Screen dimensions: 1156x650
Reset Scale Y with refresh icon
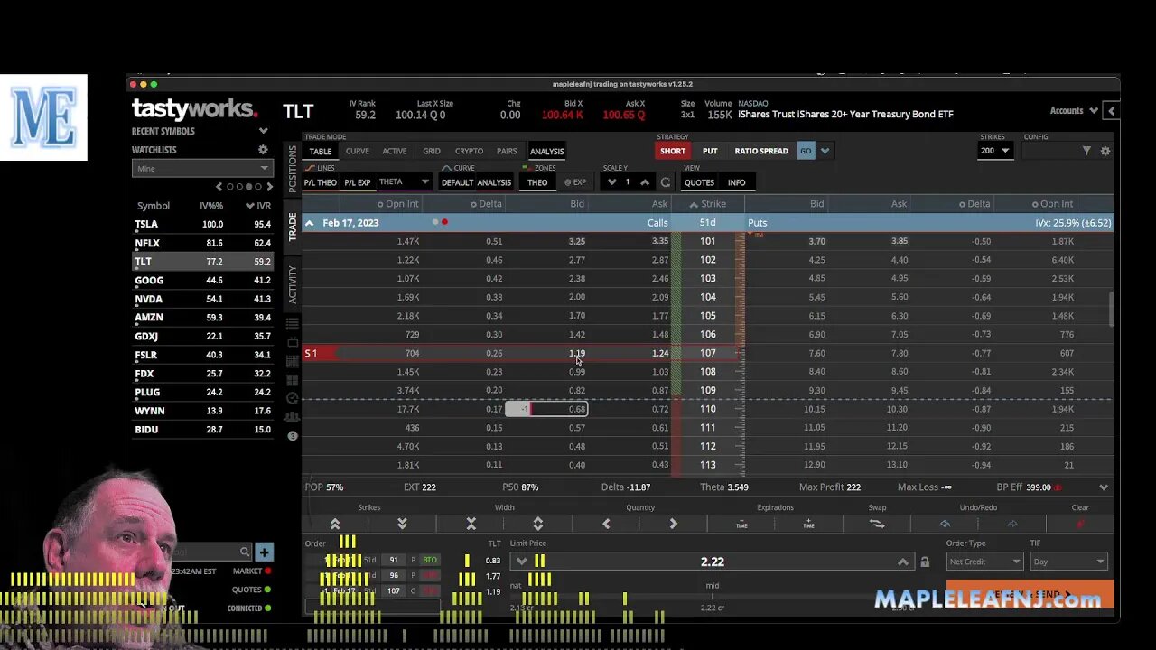pos(666,182)
